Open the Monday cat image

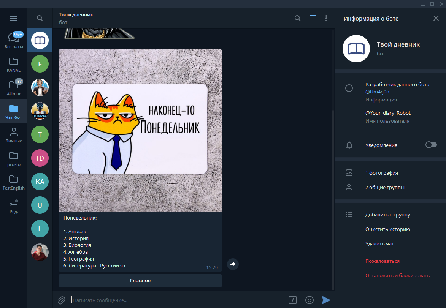(140, 130)
